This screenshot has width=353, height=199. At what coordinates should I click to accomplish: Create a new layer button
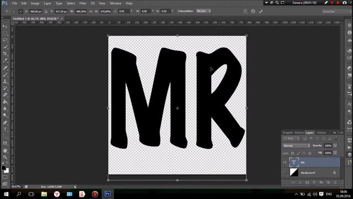[328, 182]
